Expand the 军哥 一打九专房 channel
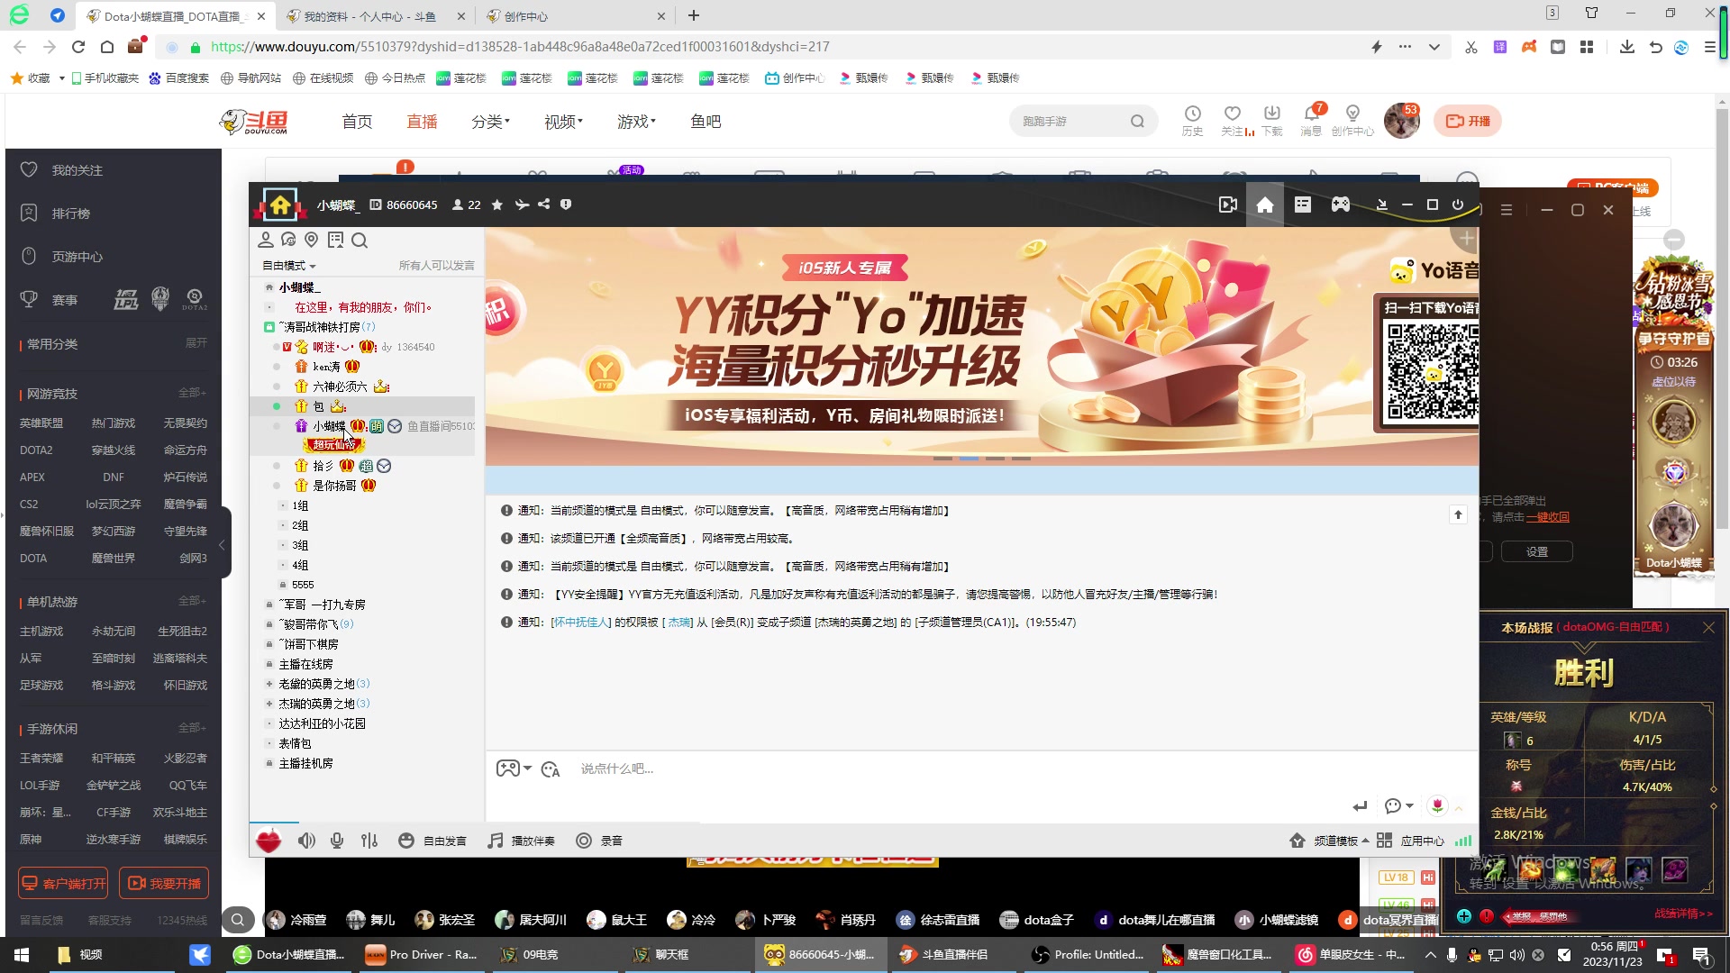 click(269, 605)
